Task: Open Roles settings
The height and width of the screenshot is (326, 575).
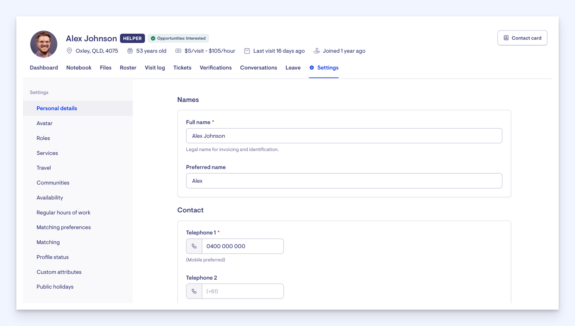Action: coord(78,138)
